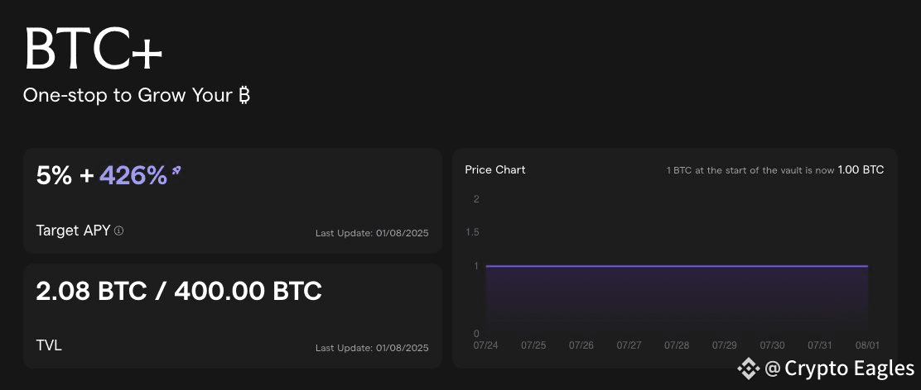Click the Target APY info icon
This screenshot has width=921, height=390.
point(118,231)
